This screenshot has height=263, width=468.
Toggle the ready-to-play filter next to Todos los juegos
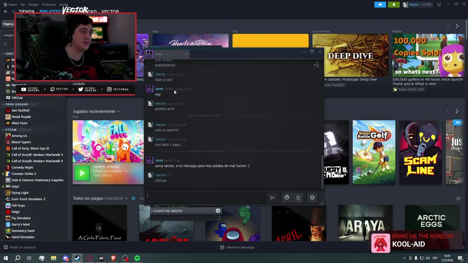click(x=133, y=198)
